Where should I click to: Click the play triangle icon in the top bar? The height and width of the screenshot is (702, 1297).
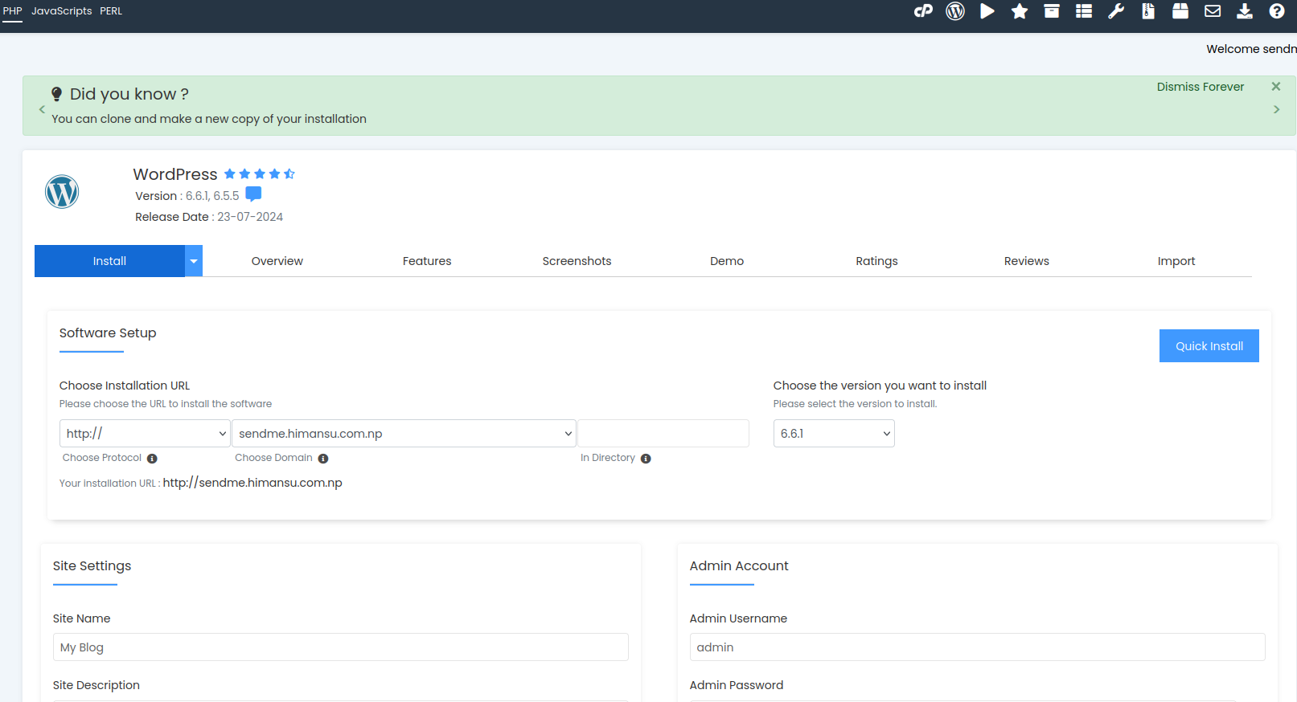pos(987,11)
